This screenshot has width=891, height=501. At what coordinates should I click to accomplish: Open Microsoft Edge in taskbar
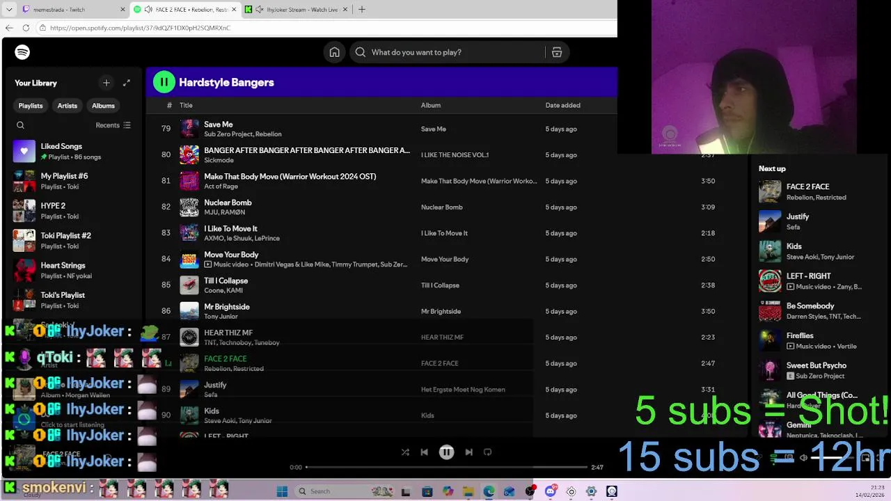tap(489, 491)
